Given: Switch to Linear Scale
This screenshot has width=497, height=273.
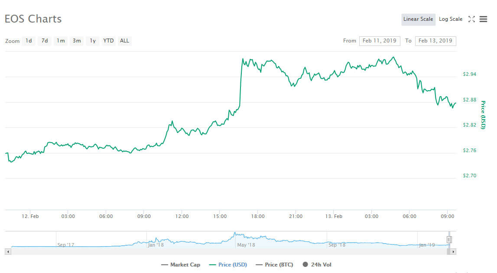Looking at the screenshot, I should [418, 19].
